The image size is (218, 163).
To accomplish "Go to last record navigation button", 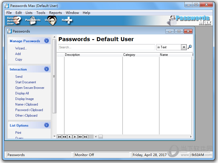I will tap(86, 137).
